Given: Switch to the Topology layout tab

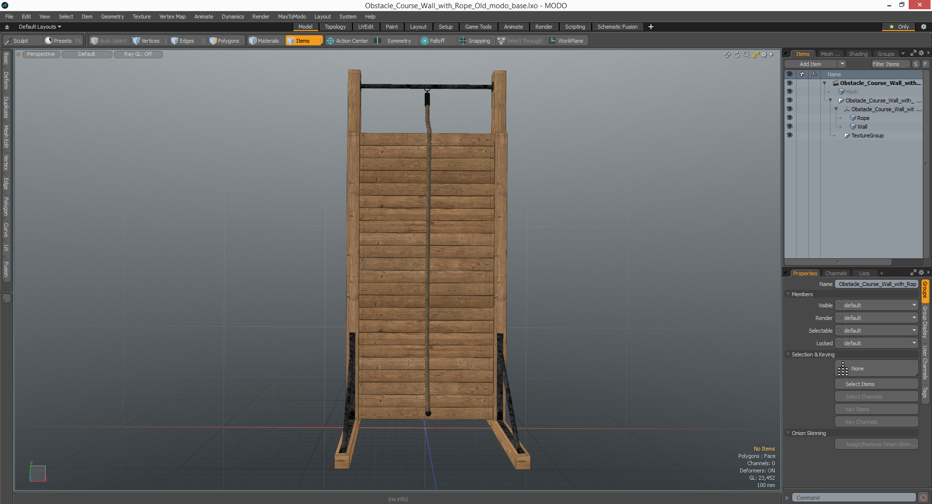Looking at the screenshot, I should [x=335, y=27].
